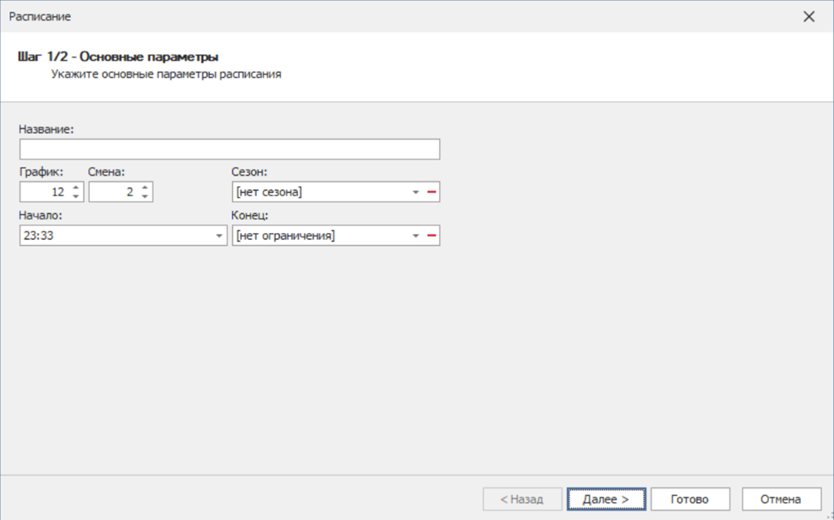
Task: Decrease the График value with down arrow
Action: tap(75, 197)
